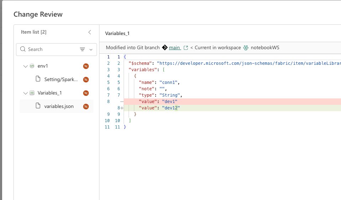Expand the filter dropdown chevron
This screenshot has width=341, height=200.
pyautogui.click(x=91, y=50)
